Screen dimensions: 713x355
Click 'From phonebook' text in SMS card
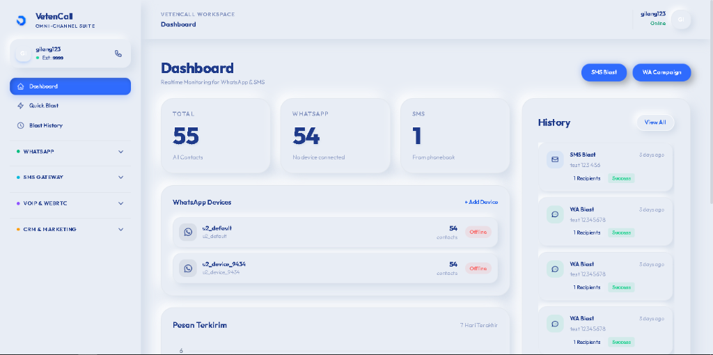tap(433, 158)
